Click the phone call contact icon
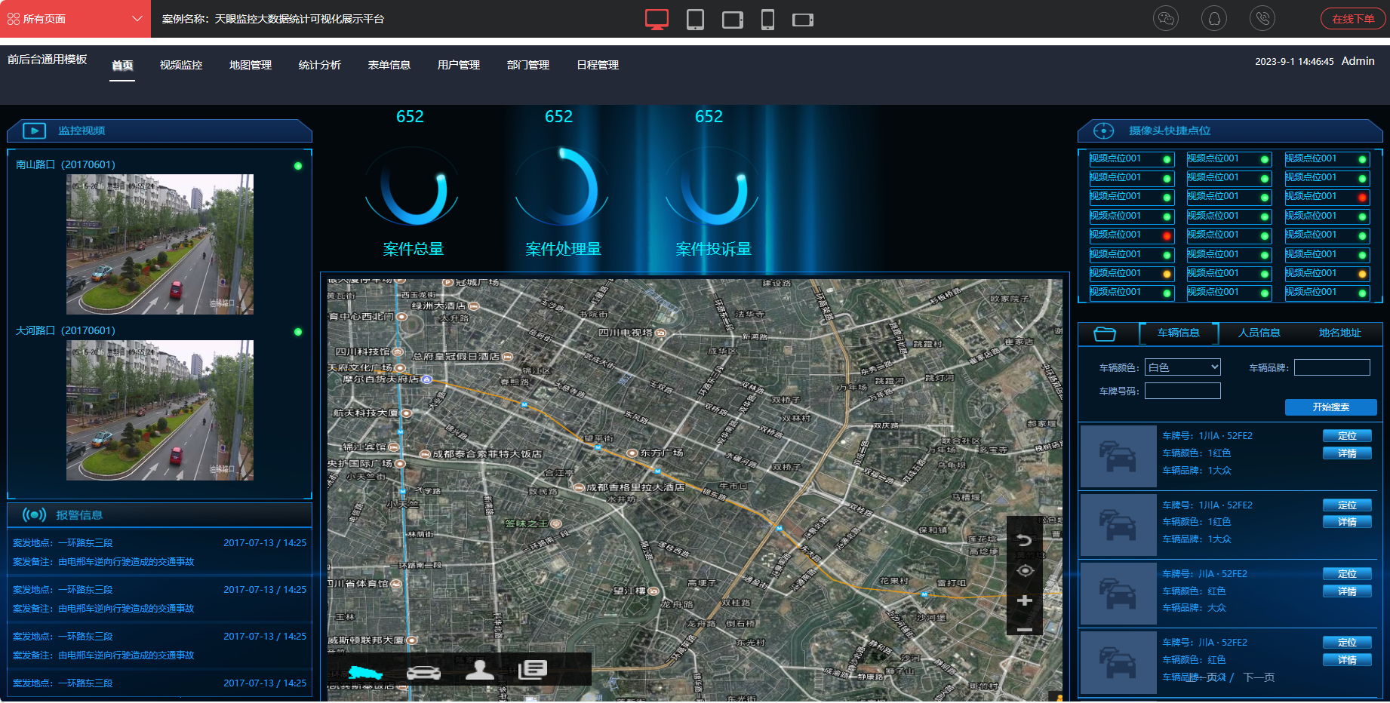Viewport: 1390px width, 703px height. (1262, 19)
